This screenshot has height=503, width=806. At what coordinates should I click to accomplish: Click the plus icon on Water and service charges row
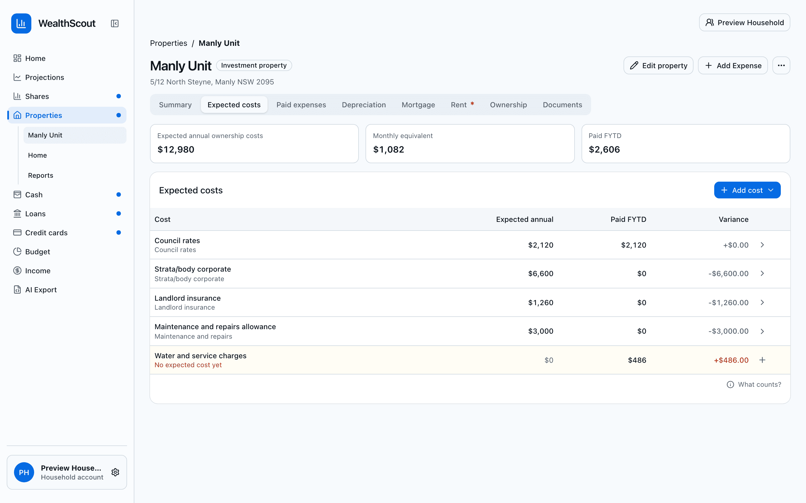[762, 360]
